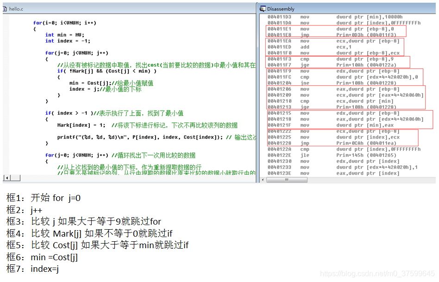Click disassembly row at address 004011E1
The width and height of the screenshot is (439, 282).
331,29
